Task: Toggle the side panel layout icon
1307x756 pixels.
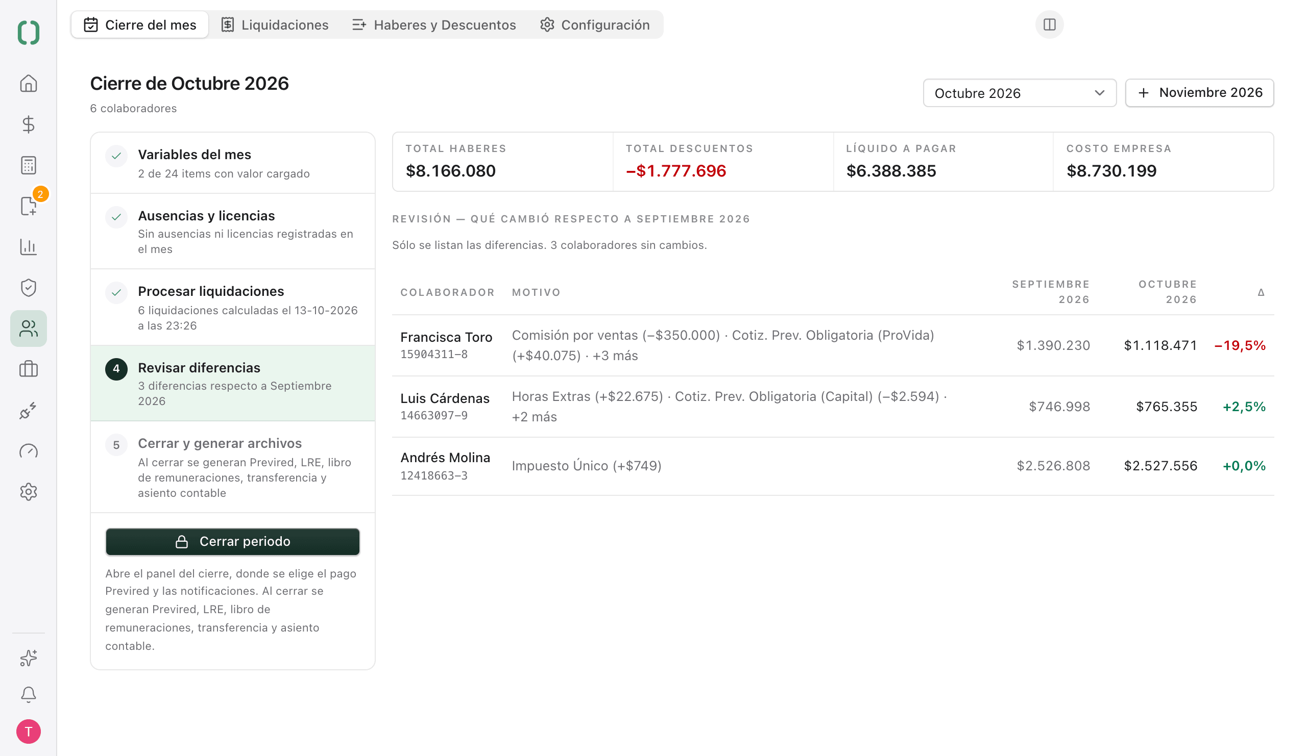Action: pos(1049,24)
